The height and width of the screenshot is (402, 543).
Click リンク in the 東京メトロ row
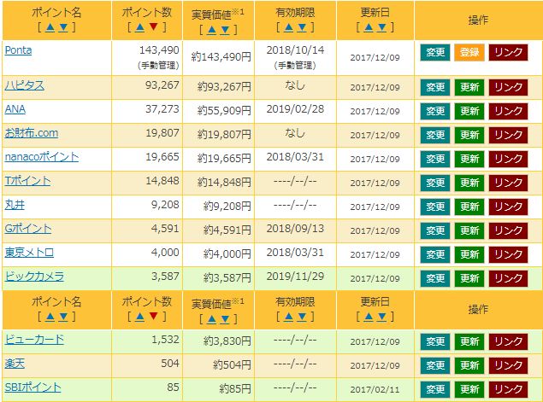509,254
